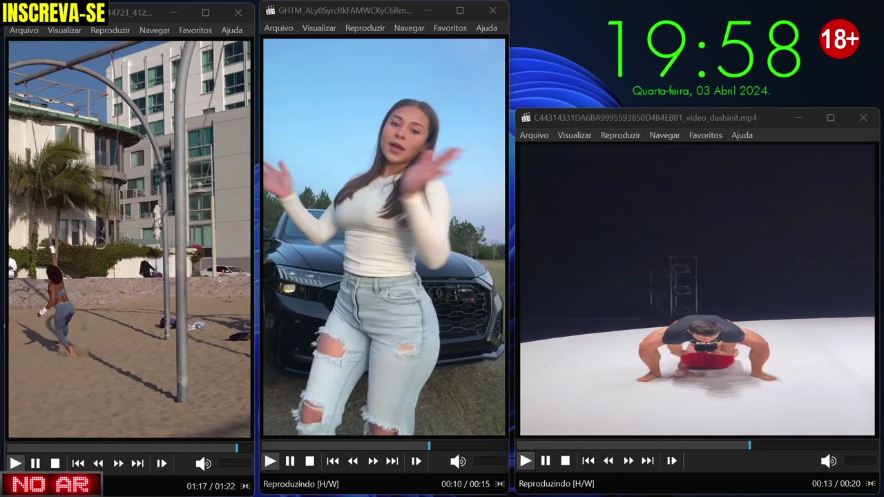This screenshot has height=497, width=884.
Task: Click the video picture in the video_dashinit.mp4 window
Action: tap(698, 290)
